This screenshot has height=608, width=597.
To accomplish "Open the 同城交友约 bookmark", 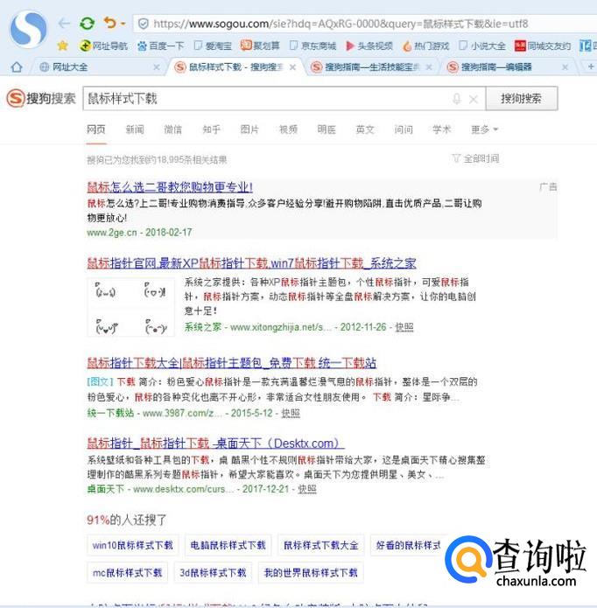I will point(543,45).
